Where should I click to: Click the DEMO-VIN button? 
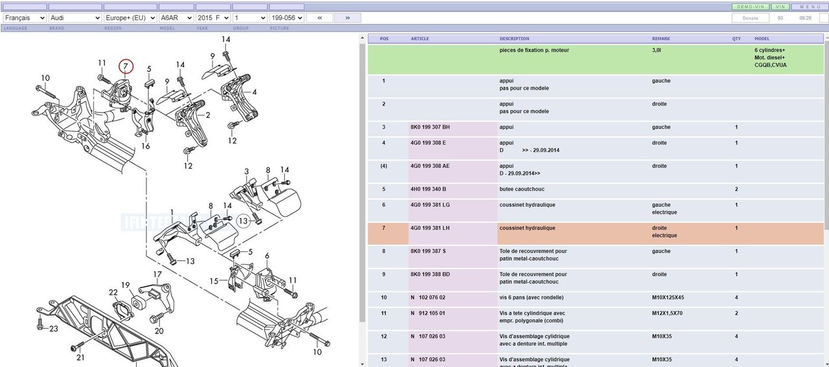click(749, 6)
